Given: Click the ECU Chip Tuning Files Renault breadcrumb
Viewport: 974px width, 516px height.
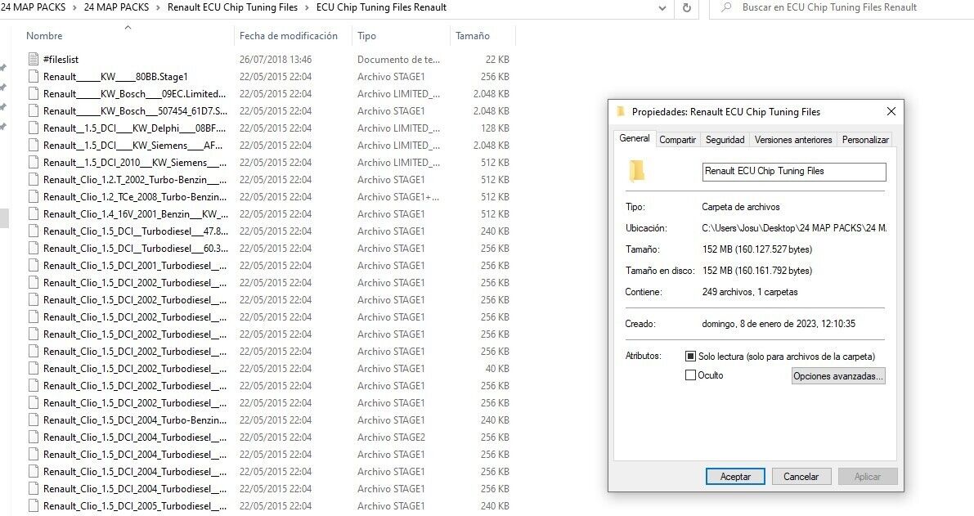Looking at the screenshot, I should [x=381, y=7].
